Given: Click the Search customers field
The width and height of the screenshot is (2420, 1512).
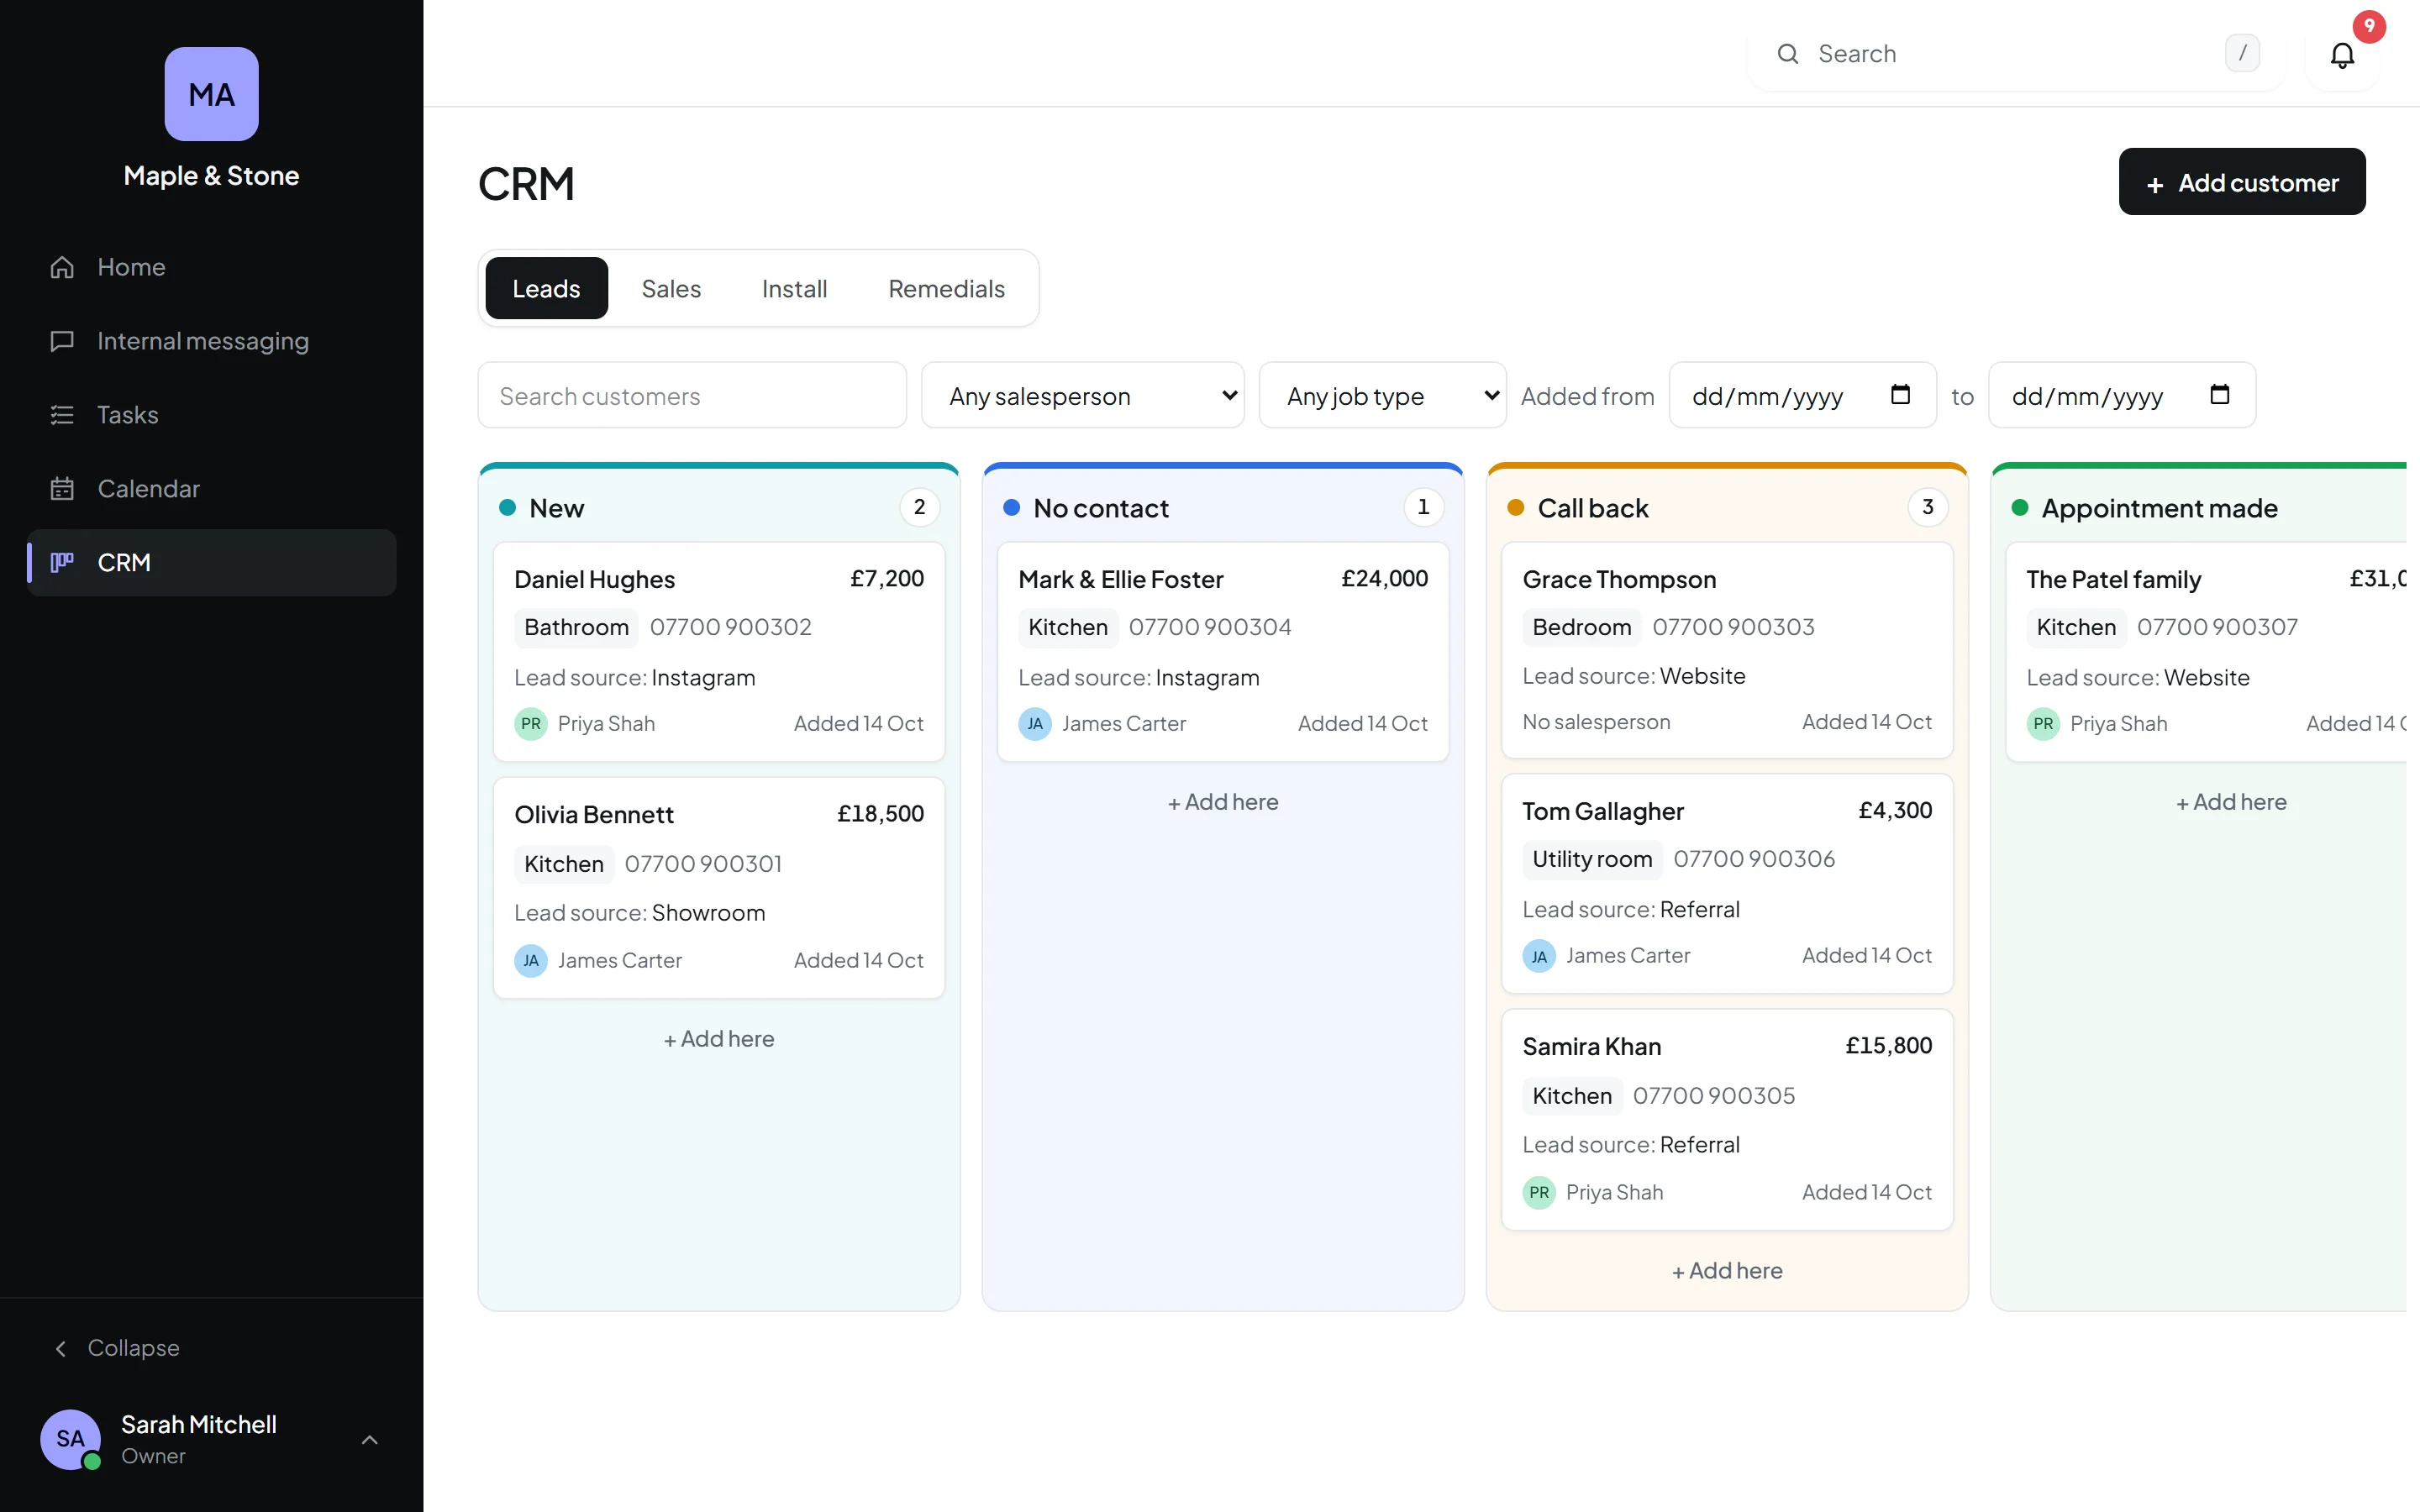Looking at the screenshot, I should click(692, 395).
